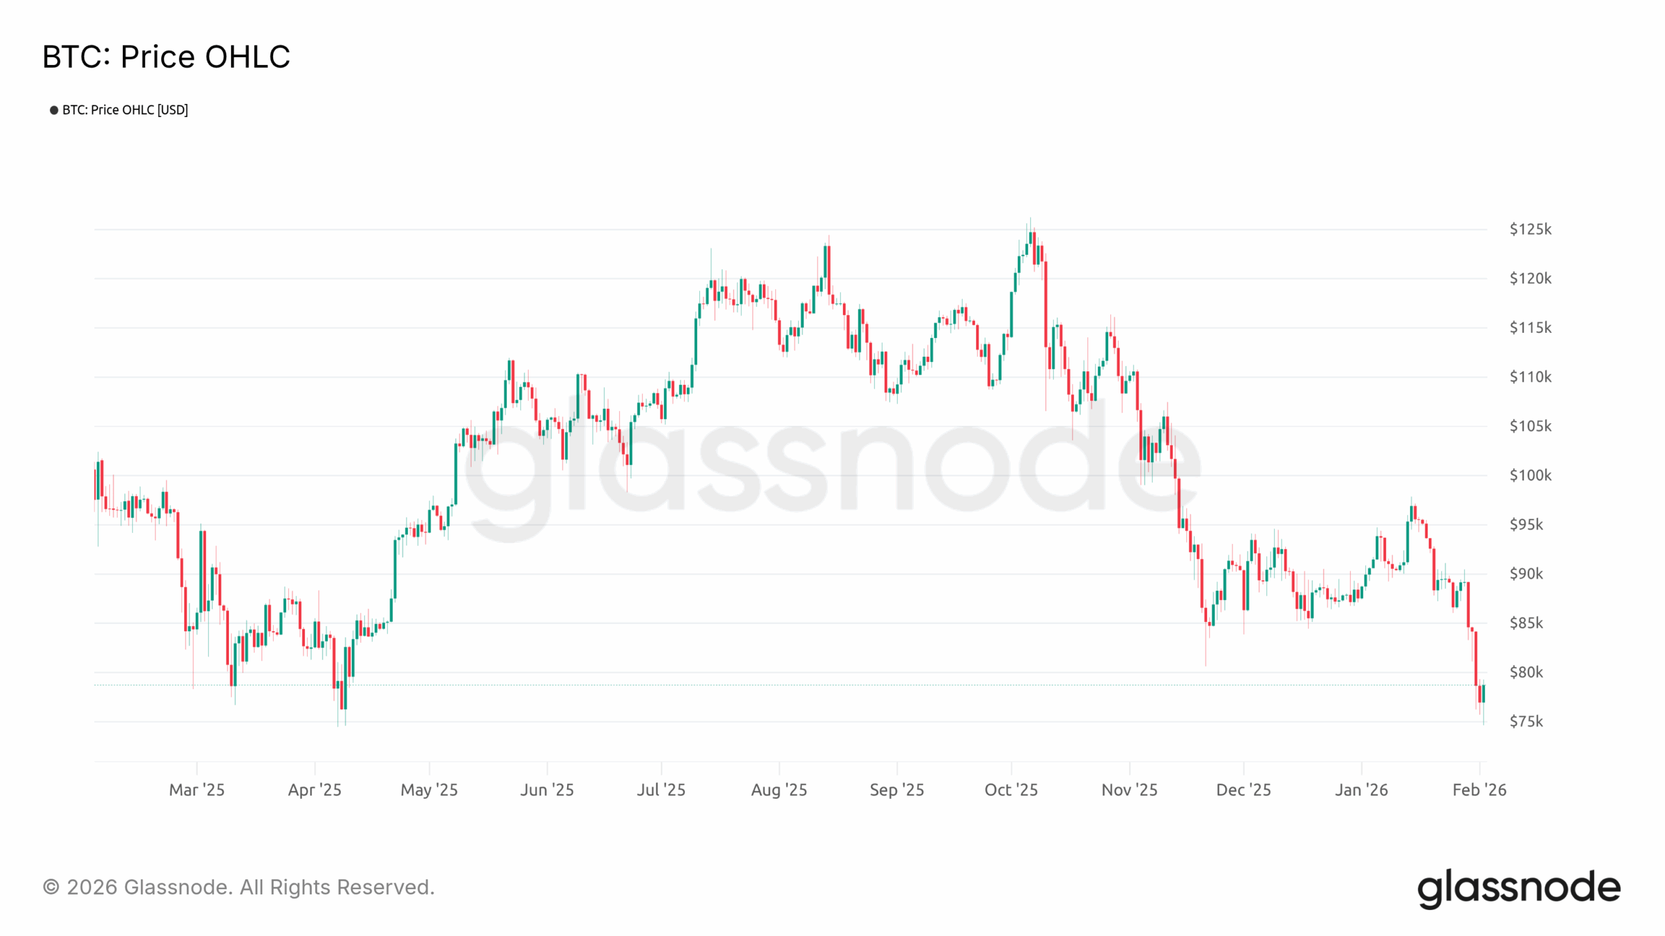
Task: Select the Oct '25 x-axis label
Action: [1011, 790]
